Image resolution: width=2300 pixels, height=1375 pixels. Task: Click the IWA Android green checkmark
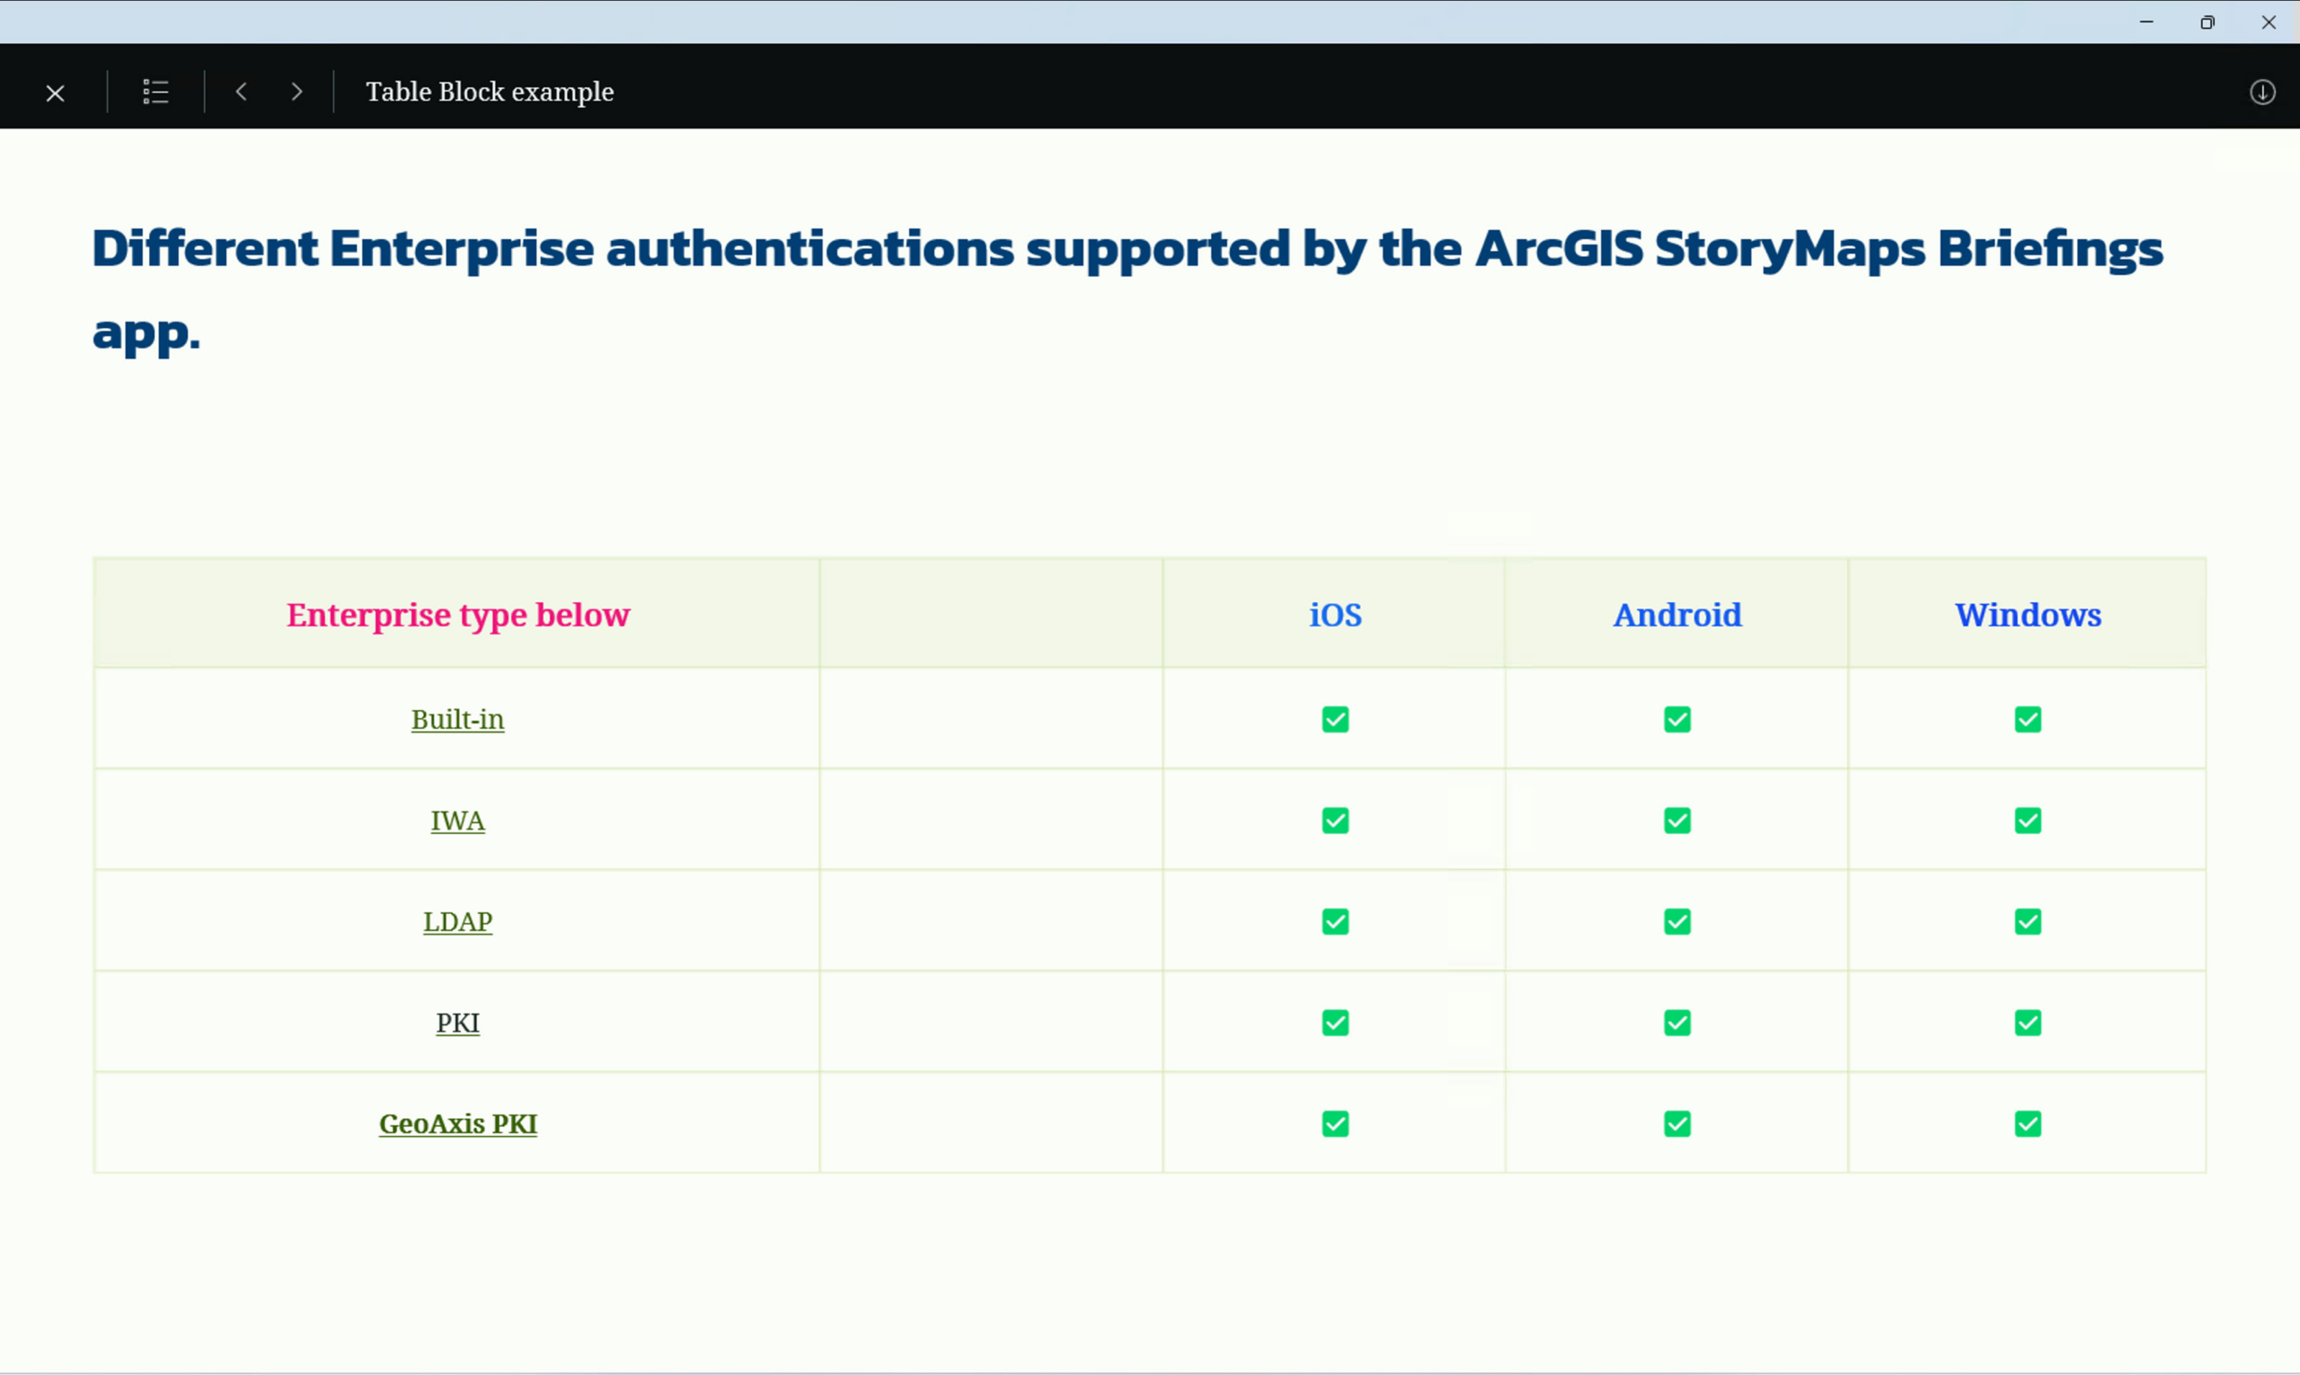pyautogui.click(x=1676, y=821)
